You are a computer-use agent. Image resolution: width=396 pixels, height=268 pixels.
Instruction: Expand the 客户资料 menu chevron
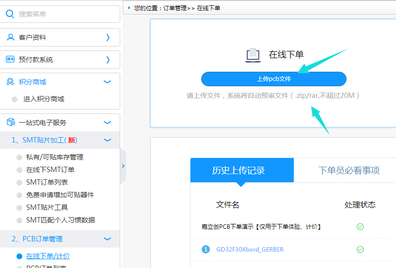coord(108,37)
